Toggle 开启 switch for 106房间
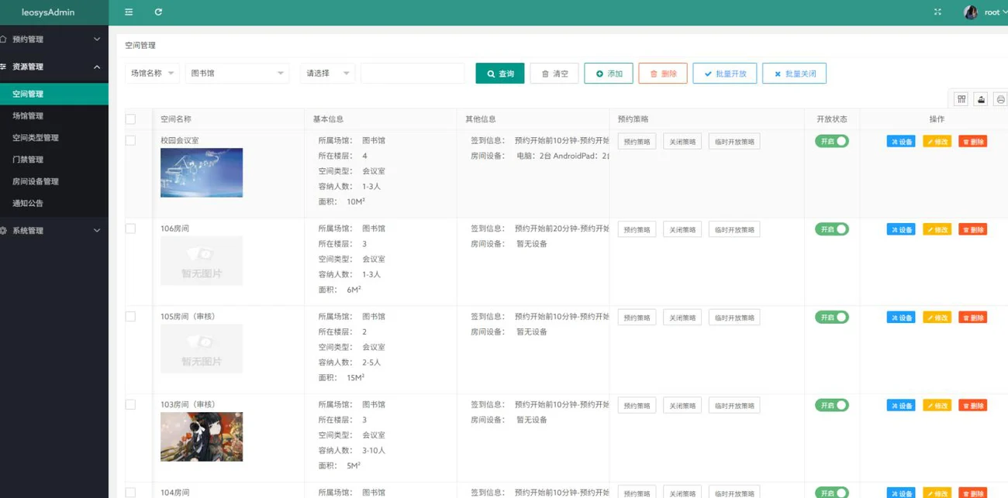1008x498 pixels. (x=832, y=229)
